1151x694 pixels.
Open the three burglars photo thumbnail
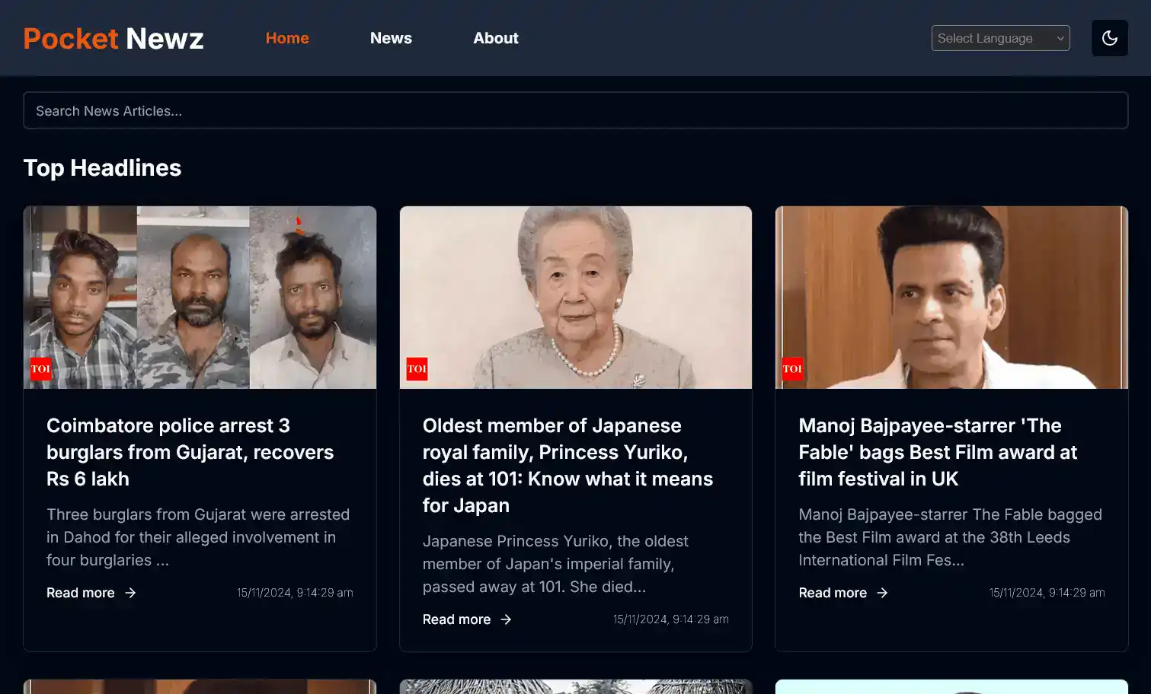tap(200, 298)
